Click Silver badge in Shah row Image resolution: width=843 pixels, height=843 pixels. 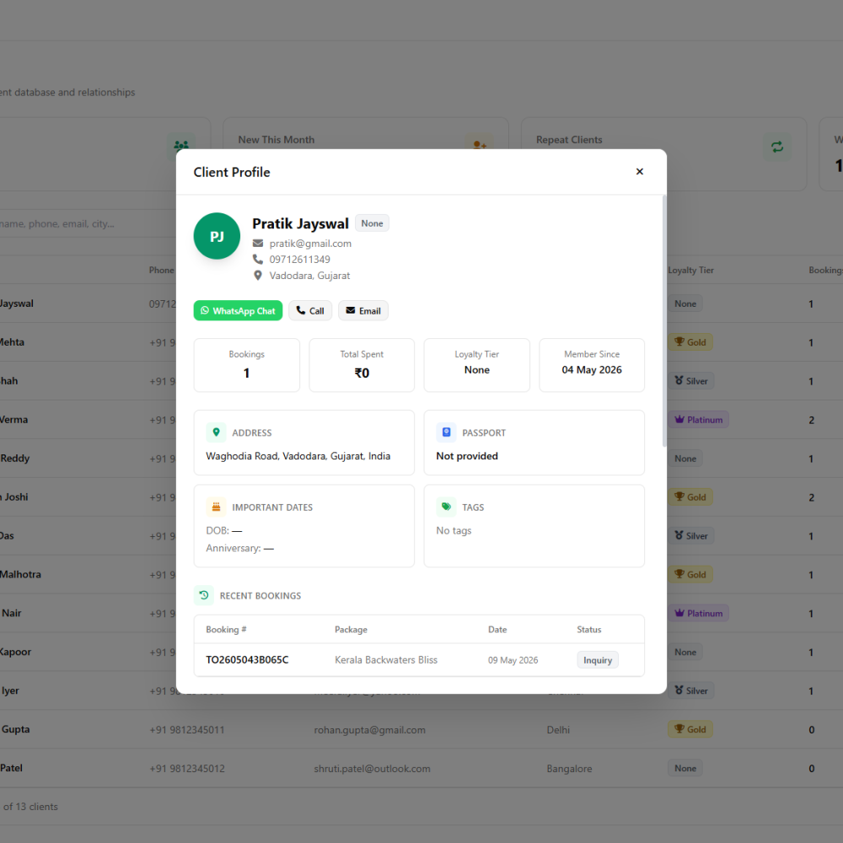pos(691,381)
